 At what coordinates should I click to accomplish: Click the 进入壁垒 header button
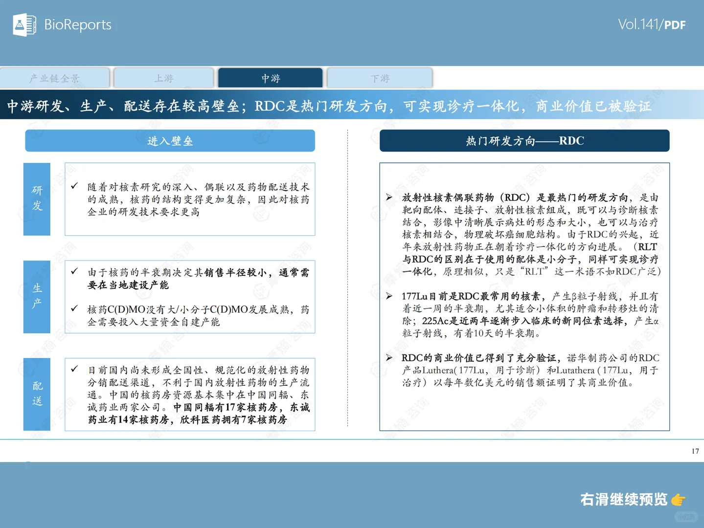point(170,141)
